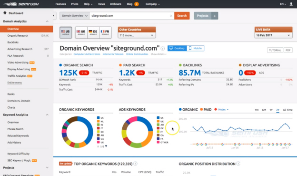Open the Help menu dropdown
This screenshot has height=176, width=297.
(88, 4)
